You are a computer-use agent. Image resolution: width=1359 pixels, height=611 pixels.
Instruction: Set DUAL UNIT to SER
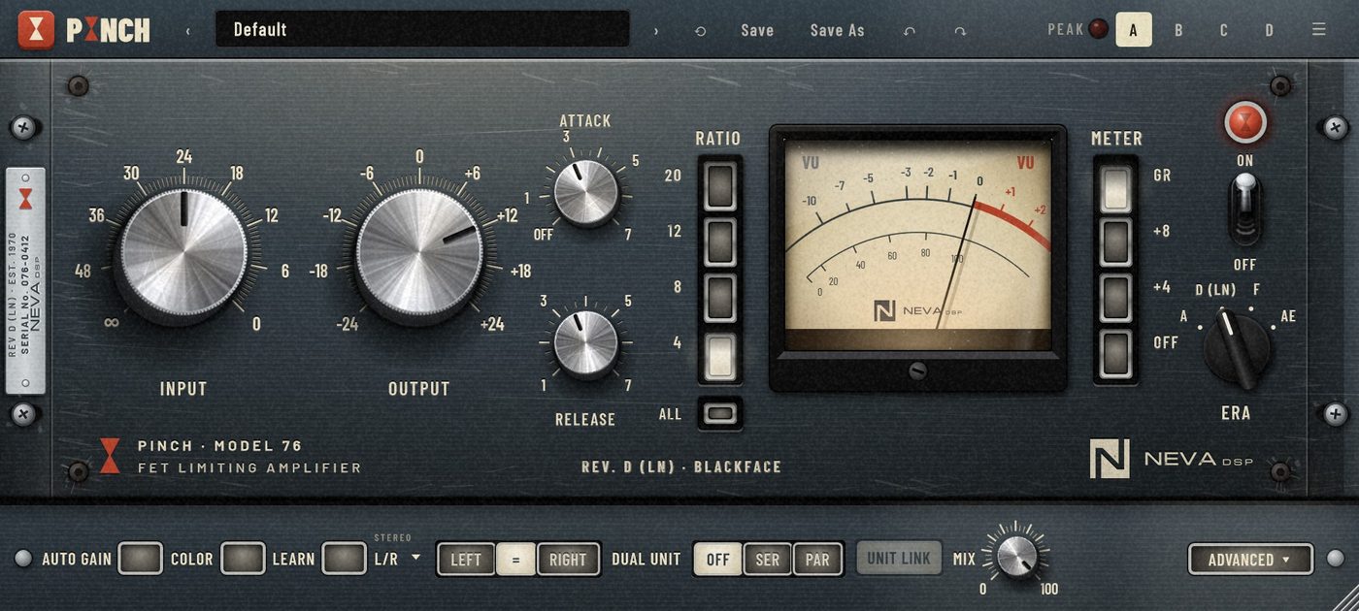click(768, 560)
